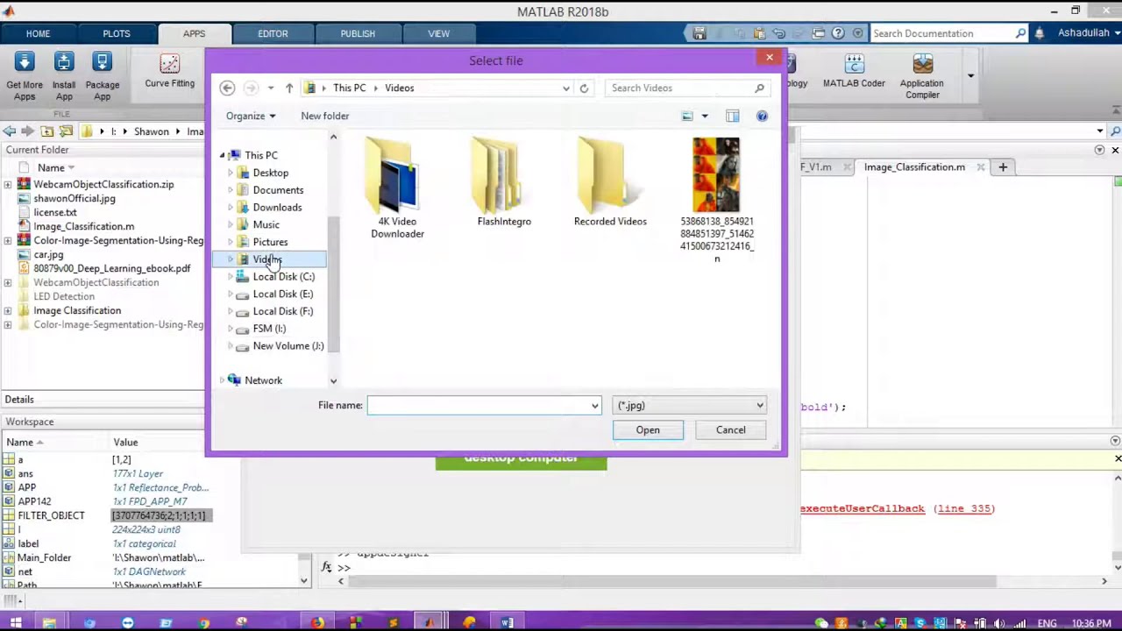Select Downloads in the navigation tree
This screenshot has height=631, width=1122.
[277, 207]
